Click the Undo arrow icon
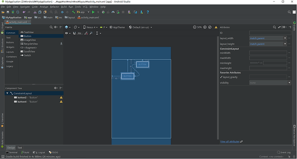 (24, 12)
